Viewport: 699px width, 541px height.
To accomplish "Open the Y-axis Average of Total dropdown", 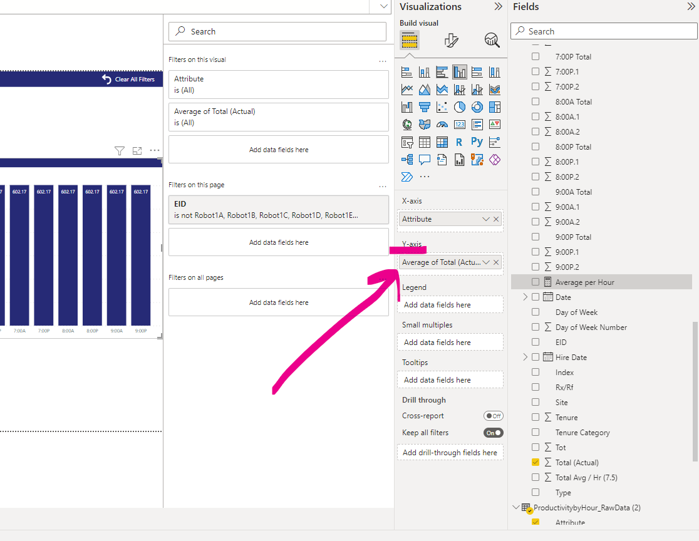I will pos(486,262).
